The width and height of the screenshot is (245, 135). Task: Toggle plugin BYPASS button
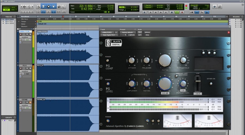click(x=147, y=32)
